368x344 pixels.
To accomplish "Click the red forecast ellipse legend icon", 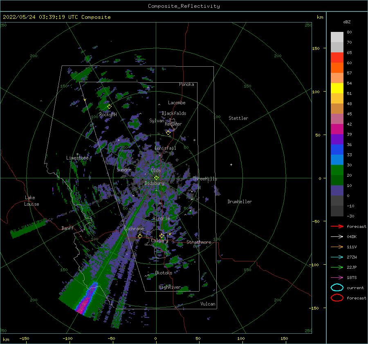I will 337,298.
